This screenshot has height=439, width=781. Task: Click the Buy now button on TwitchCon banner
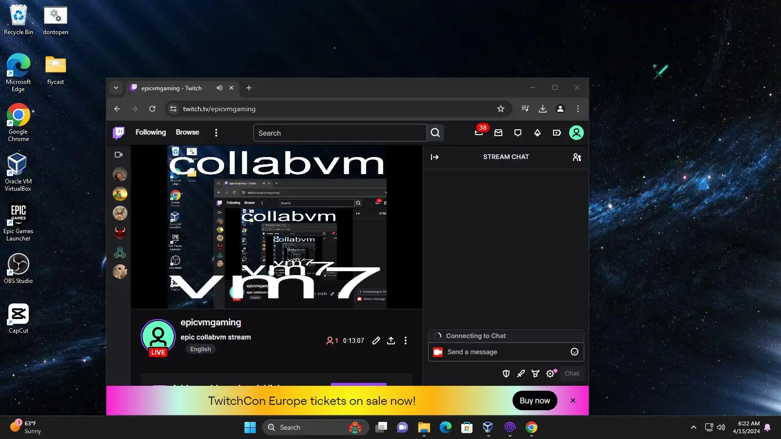pyautogui.click(x=535, y=400)
